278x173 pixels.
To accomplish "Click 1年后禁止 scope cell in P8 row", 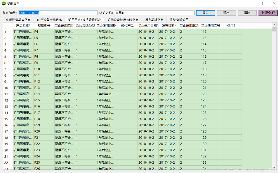I will pyautogui.click(x=106, y=57).
